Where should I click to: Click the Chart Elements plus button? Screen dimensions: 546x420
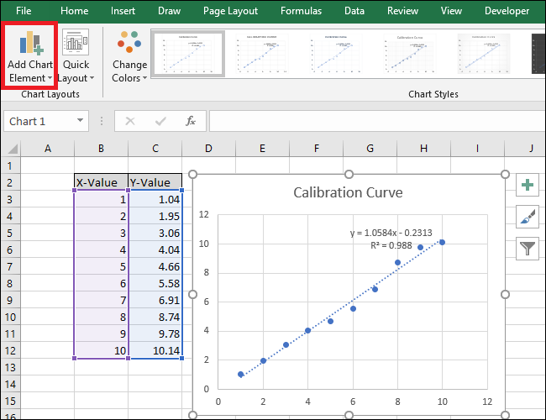point(528,186)
